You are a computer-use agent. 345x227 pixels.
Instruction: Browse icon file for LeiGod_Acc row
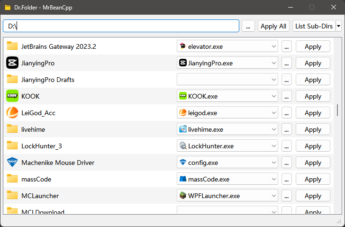click(x=286, y=113)
